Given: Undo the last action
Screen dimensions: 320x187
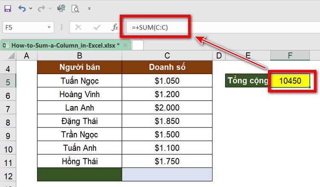Looking at the screenshot, I should click(x=22, y=9).
